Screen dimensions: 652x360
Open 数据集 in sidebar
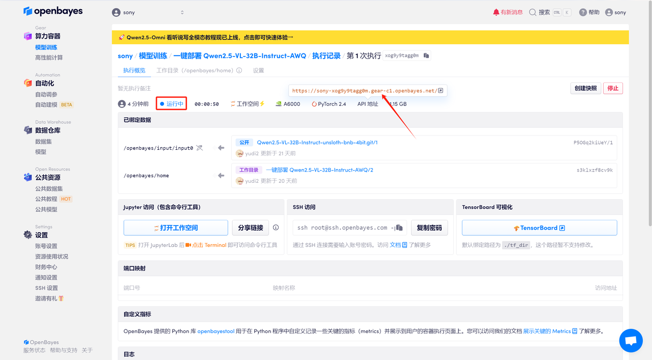[x=43, y=142]
